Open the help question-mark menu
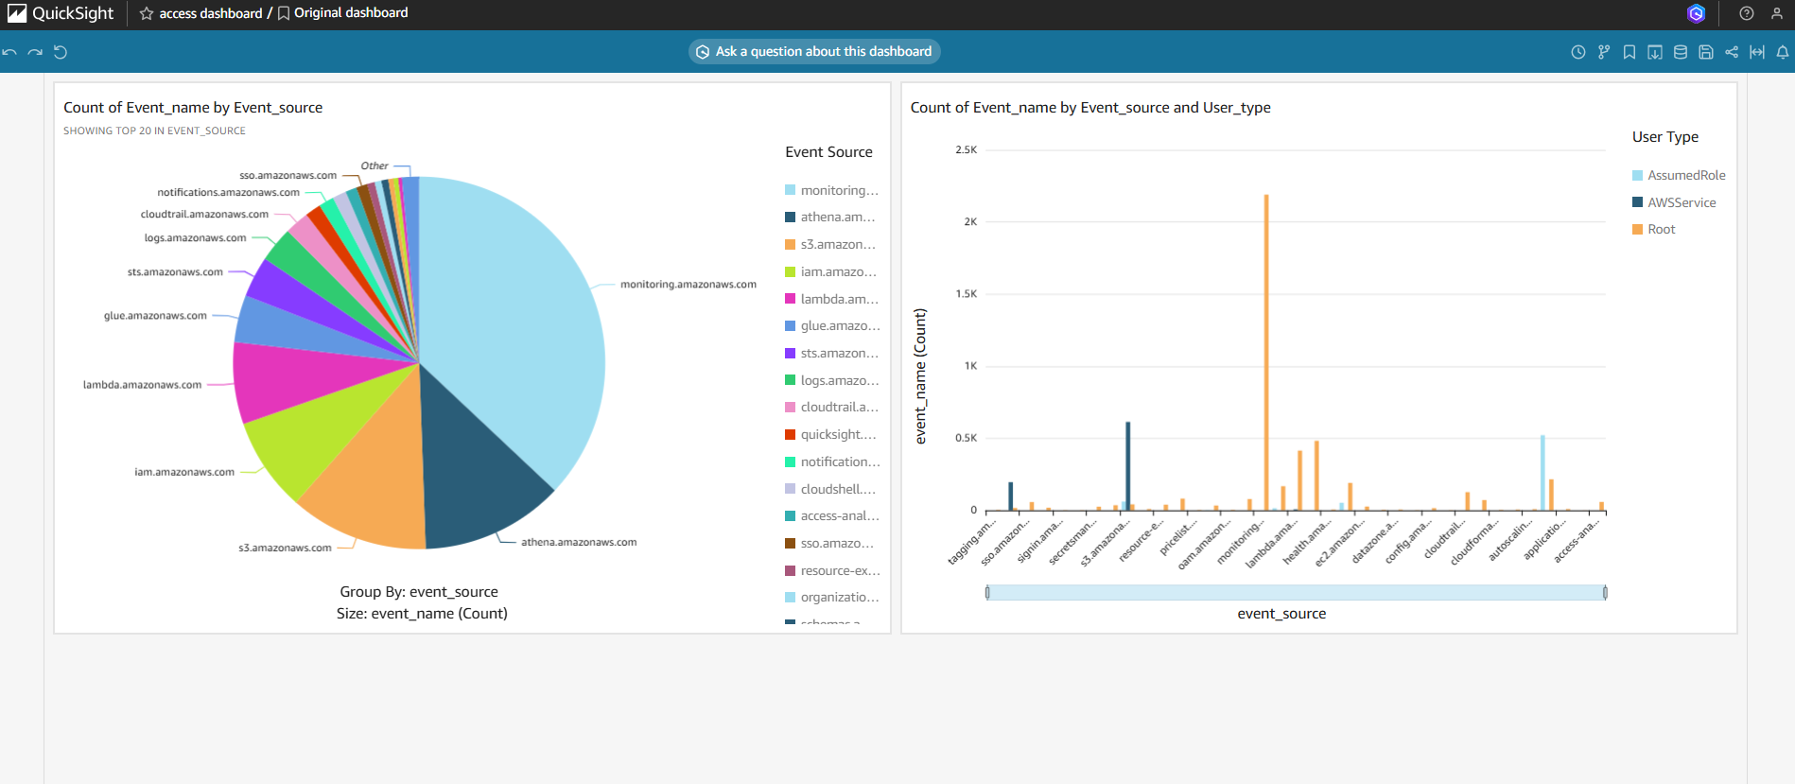1795x784 pixels. click(1747, 13)
